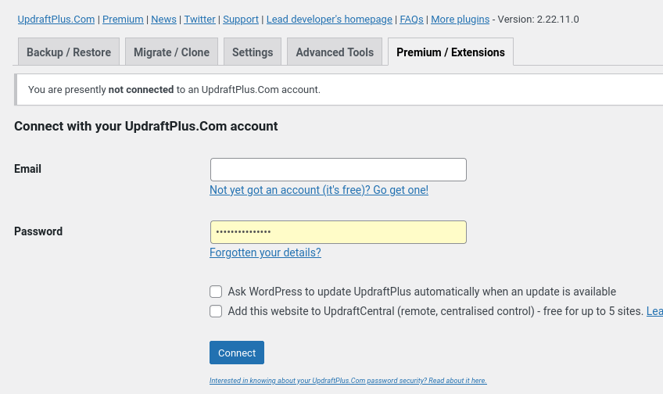The height and width of the screenshot is (394, 663).
Task: Open the News link
Action: coord(163,19)
